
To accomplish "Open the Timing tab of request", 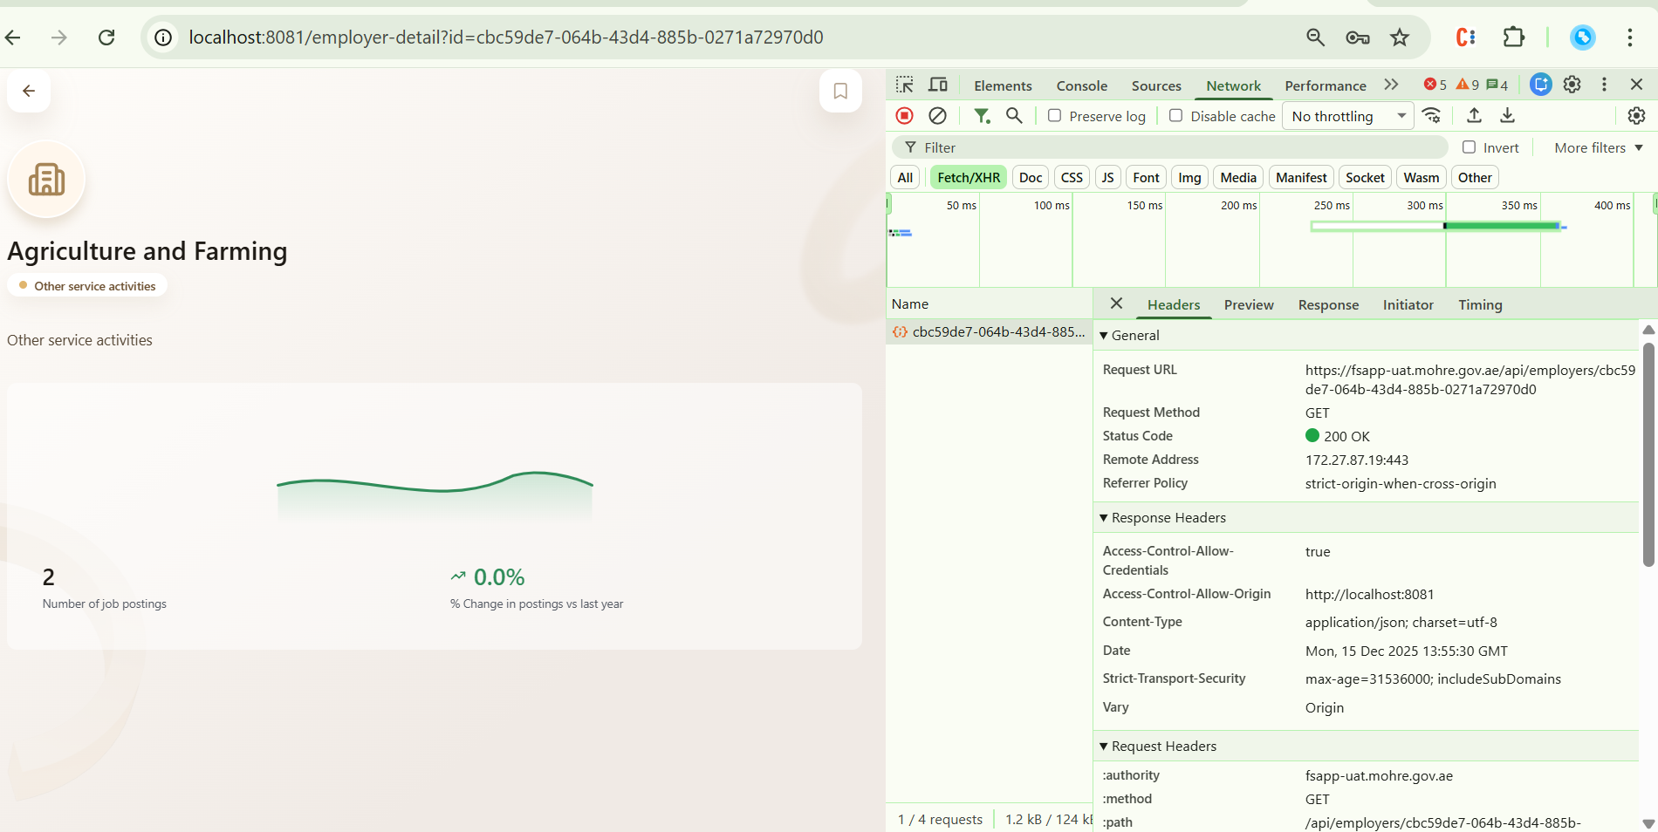I will [1480, 304].
